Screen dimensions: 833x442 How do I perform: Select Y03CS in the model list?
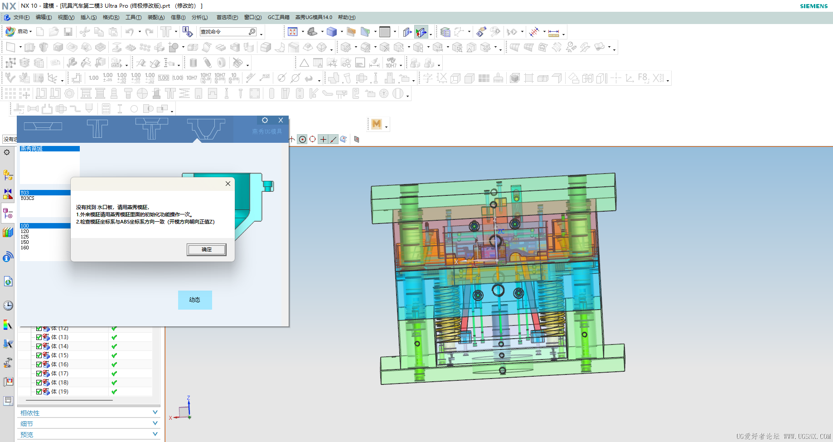[x=28, y=198]
